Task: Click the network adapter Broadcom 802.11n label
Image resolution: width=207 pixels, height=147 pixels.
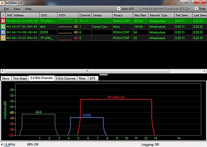Action: click(165, 9)
